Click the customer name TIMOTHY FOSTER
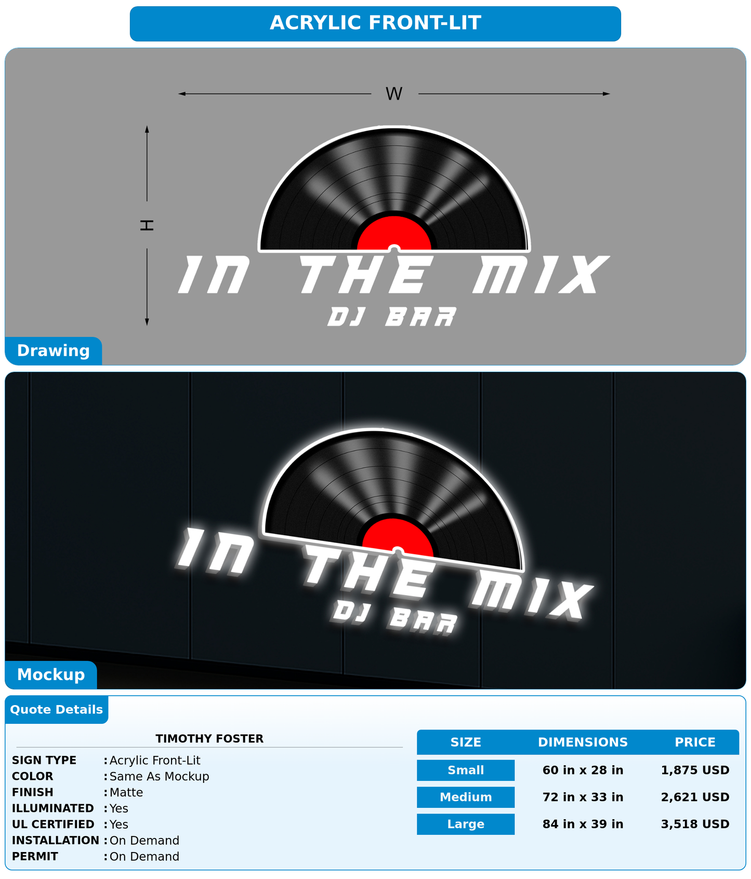Screen dimensions: 751x879 (x=209, y=739)
